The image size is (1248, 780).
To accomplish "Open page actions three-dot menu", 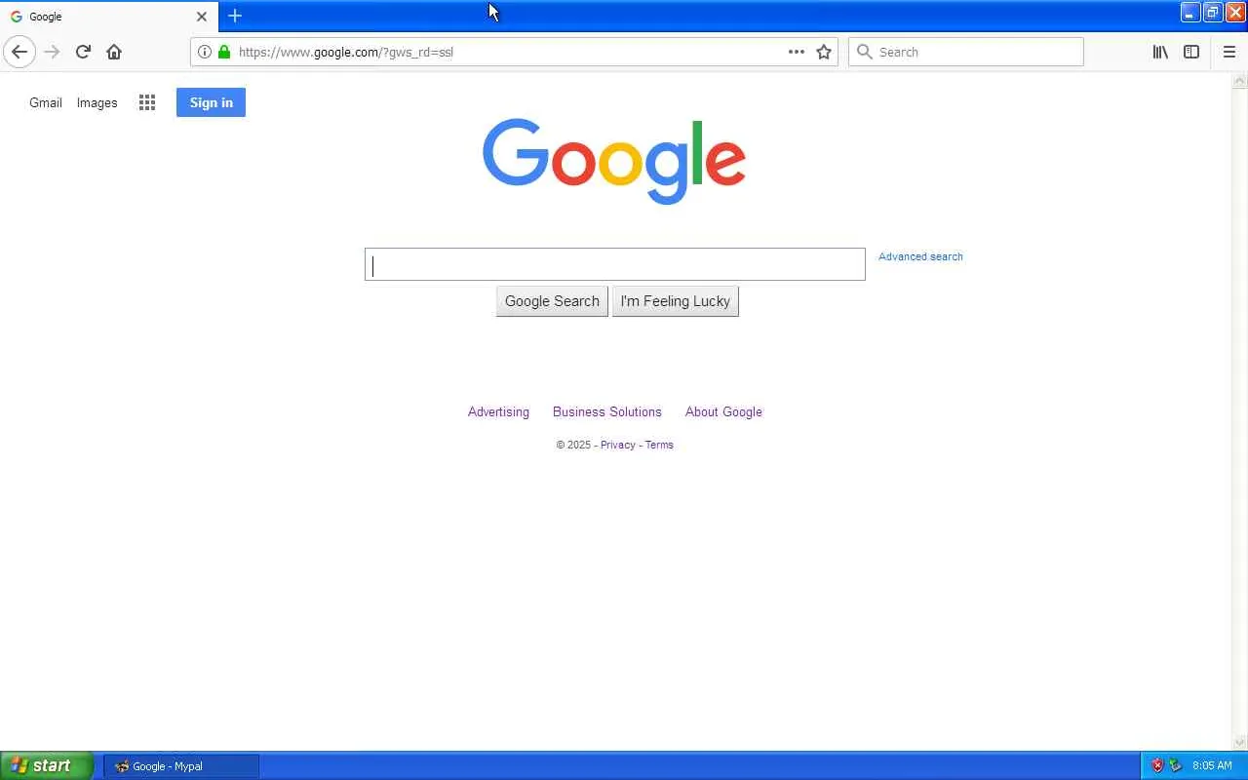I will [797, 52].
